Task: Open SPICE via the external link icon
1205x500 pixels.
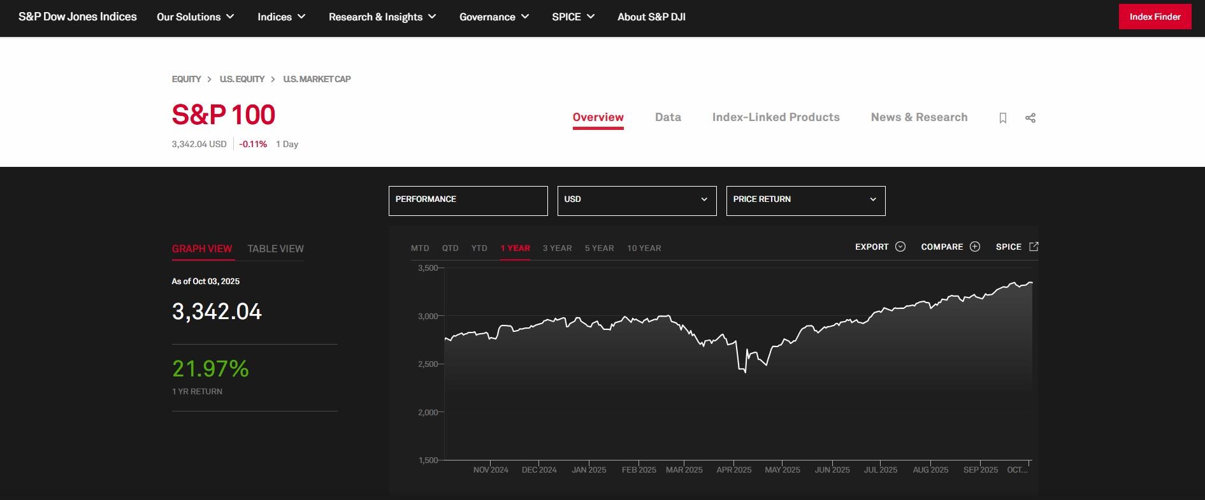Action: pyautogui.click(x=1034, y=246)
